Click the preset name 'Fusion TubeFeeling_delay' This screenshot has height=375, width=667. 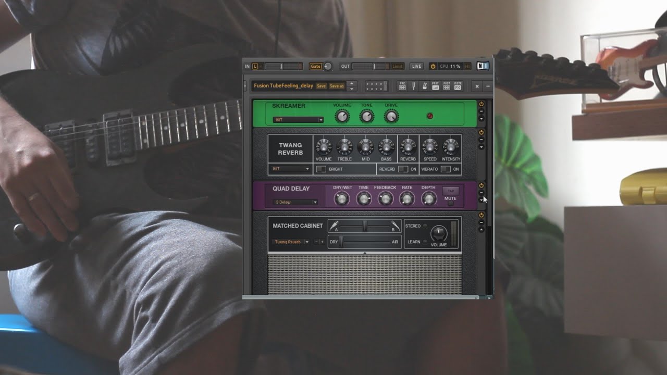coord(283,86)
